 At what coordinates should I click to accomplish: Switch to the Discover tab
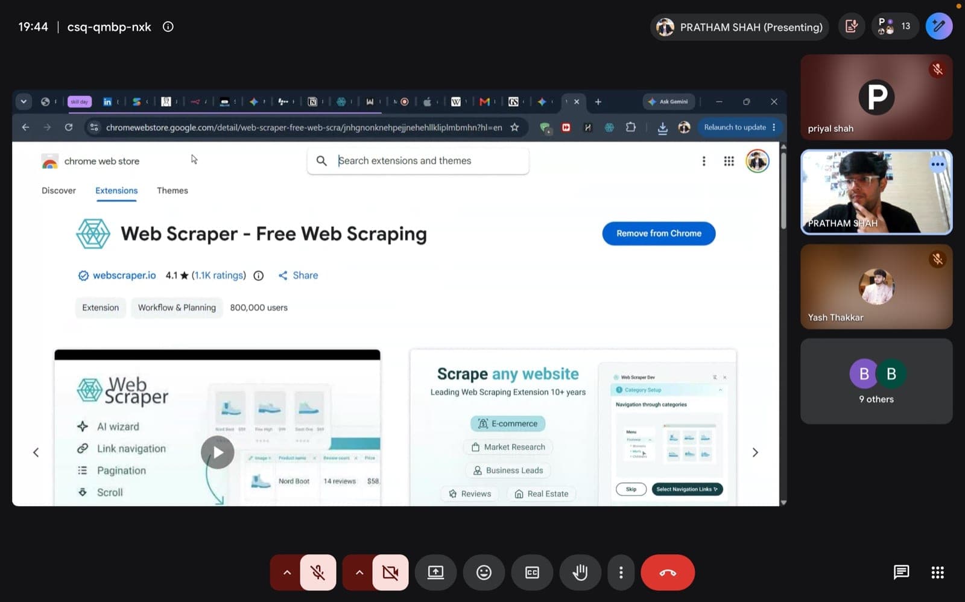point(59,191)
